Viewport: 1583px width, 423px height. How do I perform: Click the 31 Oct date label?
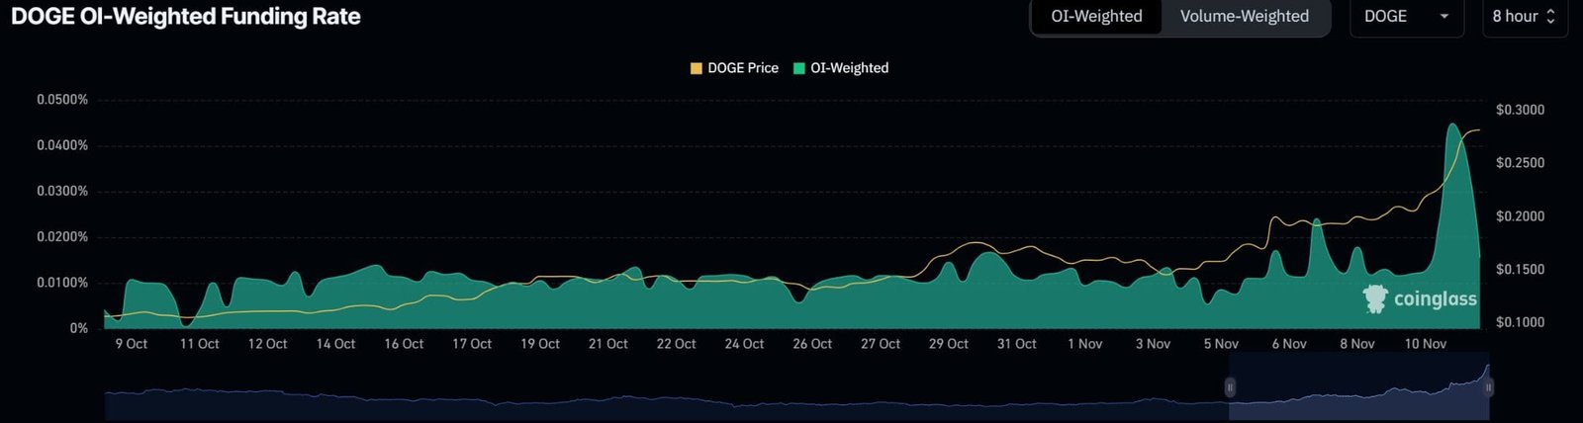tap(1017, 344)
